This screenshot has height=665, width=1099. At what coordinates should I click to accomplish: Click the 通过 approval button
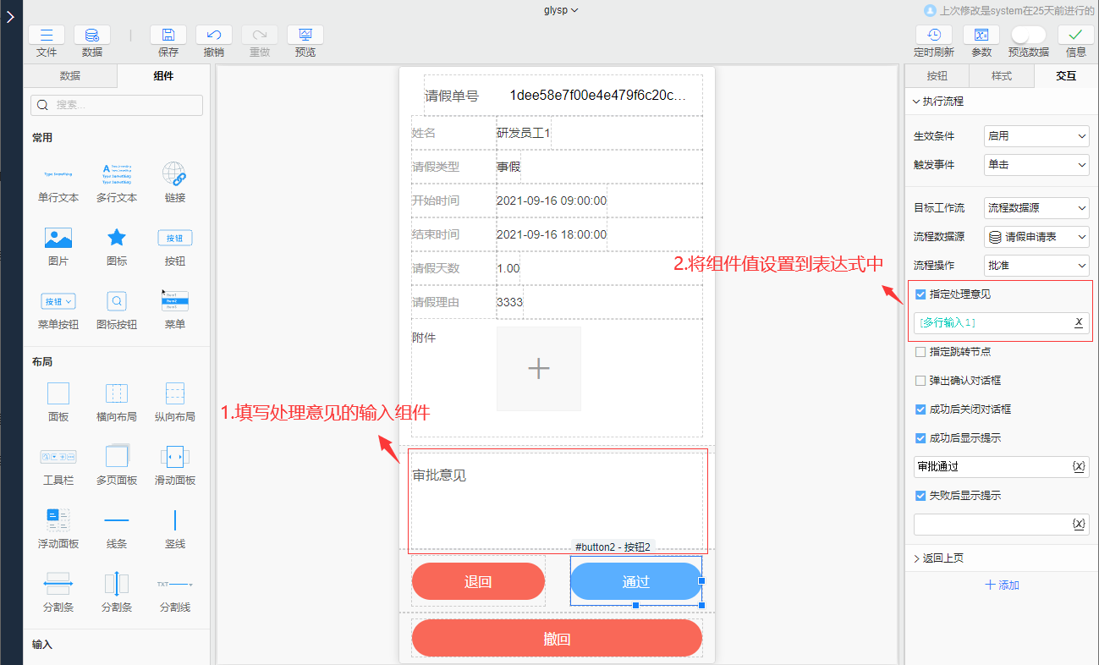coord(635,581)
